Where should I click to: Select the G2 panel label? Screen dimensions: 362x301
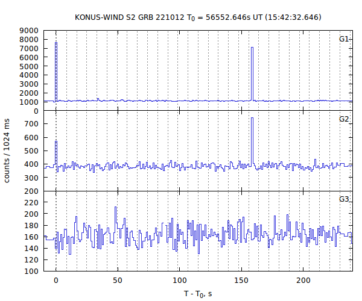(344, 119)
